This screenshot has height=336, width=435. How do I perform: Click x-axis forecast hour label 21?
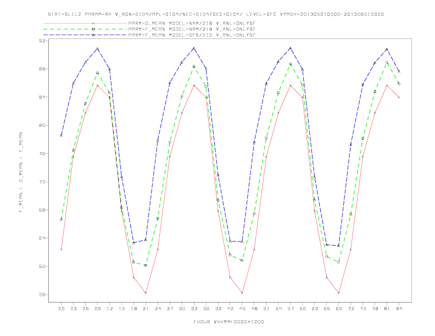[x=146, y=309]
